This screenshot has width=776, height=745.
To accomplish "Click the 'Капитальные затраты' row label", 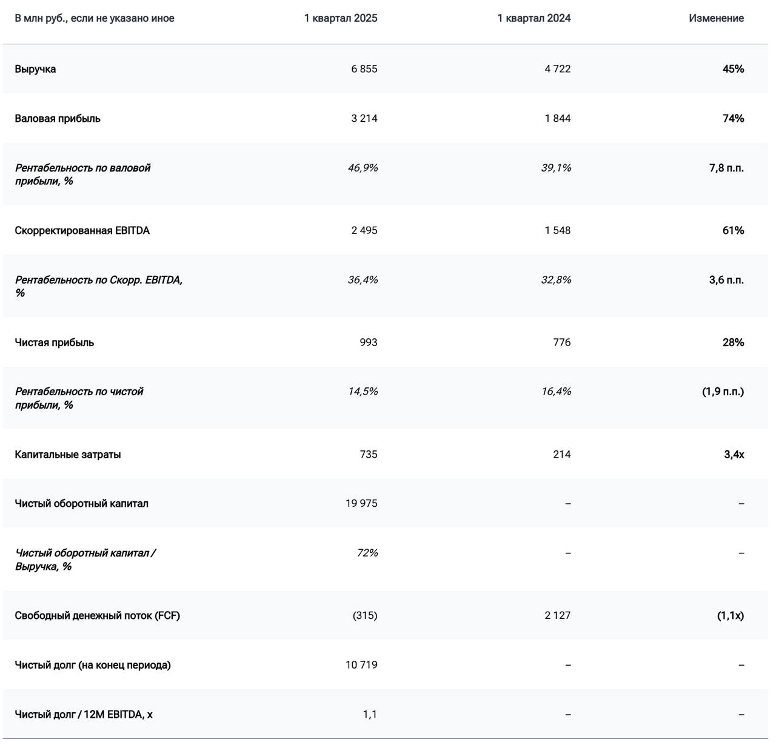I will click(x=67, y=455).
